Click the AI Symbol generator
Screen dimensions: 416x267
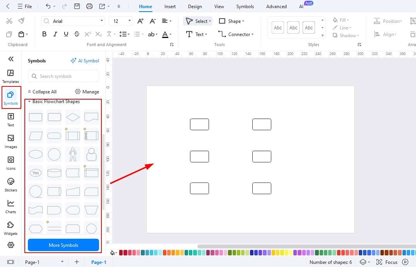click(85, 60)
